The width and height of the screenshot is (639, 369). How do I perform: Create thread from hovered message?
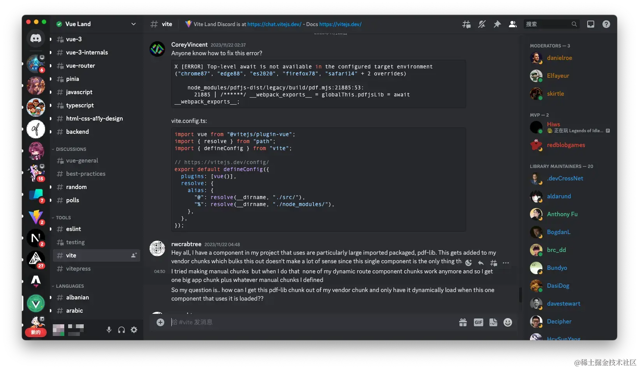[x=493, y=263]
